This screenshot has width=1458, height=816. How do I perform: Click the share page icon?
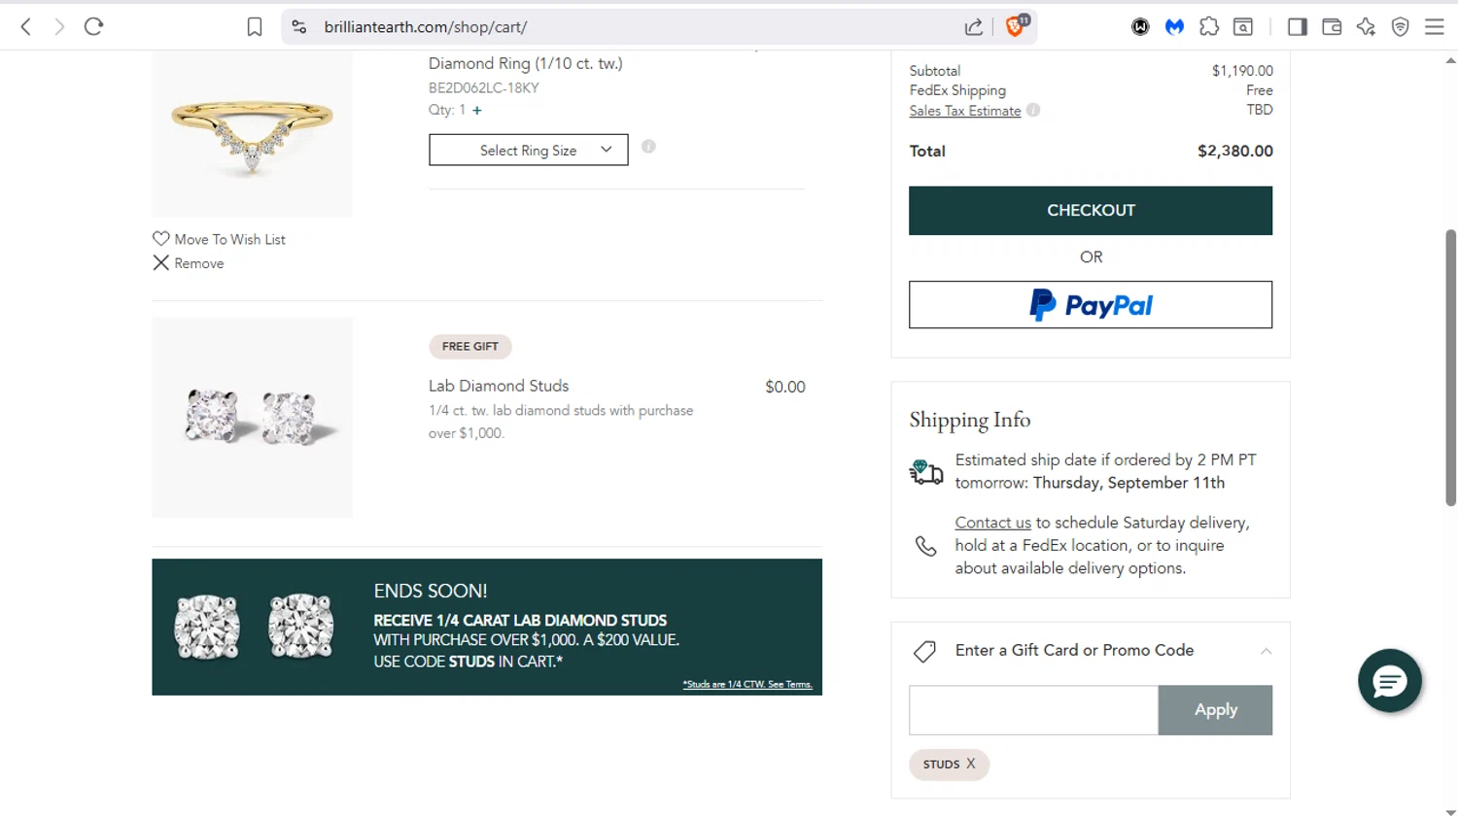[973, 27]
